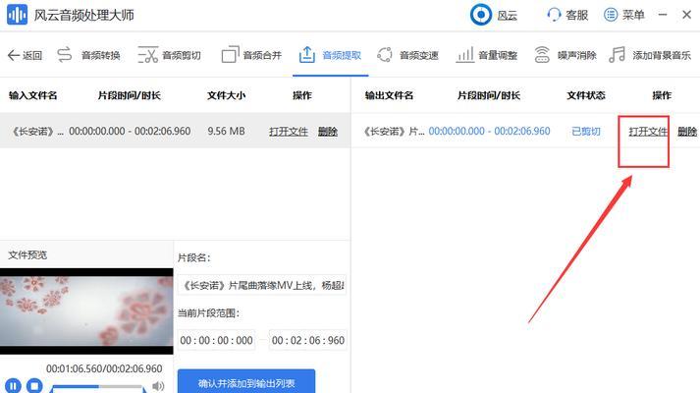Click the playback progress slider
Screen dimensions: 700x393
(98, 386)
